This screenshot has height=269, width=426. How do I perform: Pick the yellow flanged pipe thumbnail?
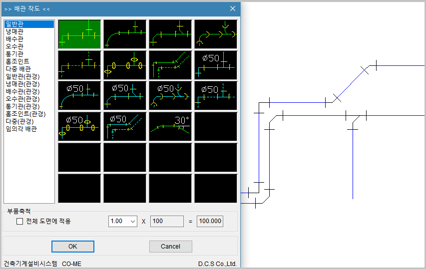pyautogui.click(x=125, y=65)
